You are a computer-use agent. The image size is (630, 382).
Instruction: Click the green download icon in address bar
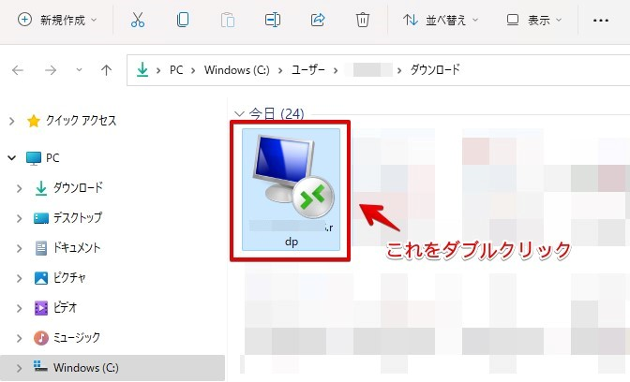(142, 70)
